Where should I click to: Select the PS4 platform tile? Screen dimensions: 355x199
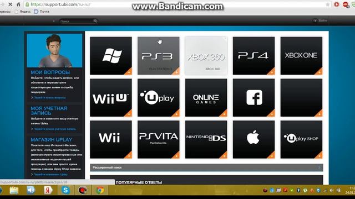tap(254, 56)
